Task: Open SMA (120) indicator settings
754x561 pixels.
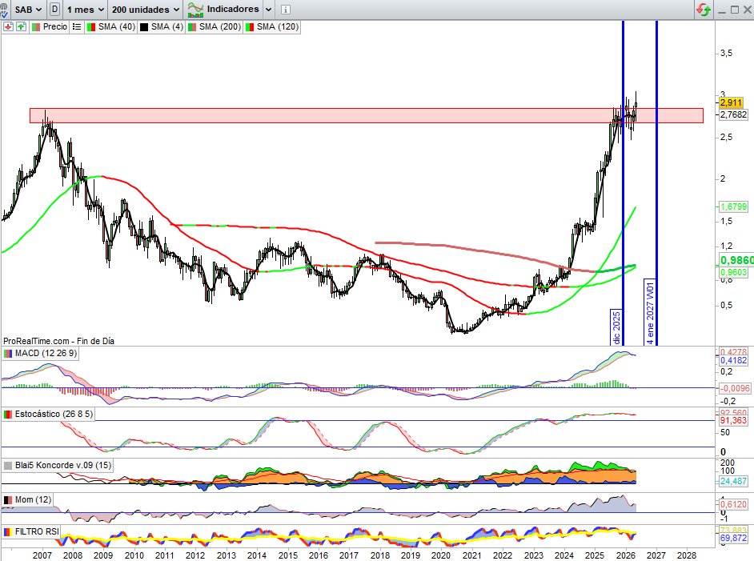Action: pyautogui.click(x=278, y=27)
